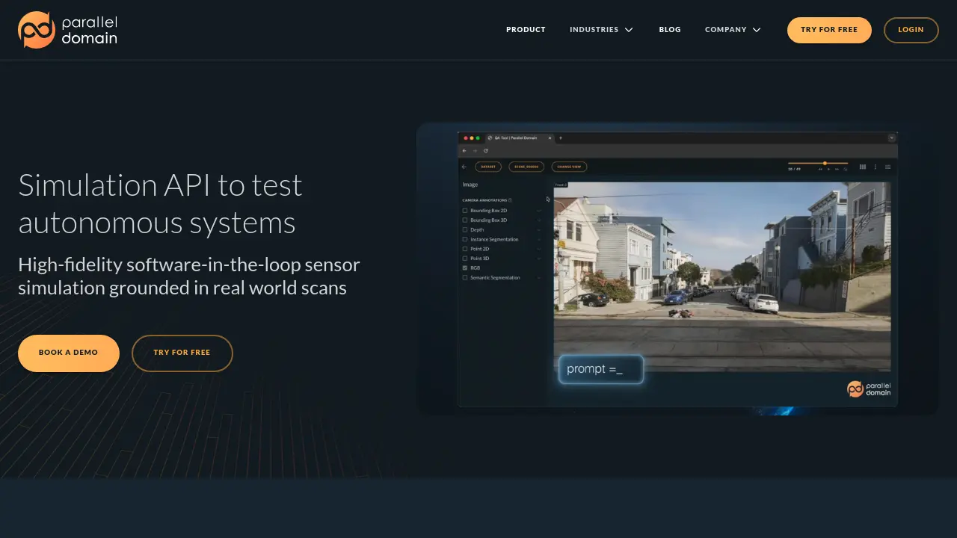Toggle the Point 2D checkbox
This screenshot has width=957, height=538.
(x=465, y=249)
